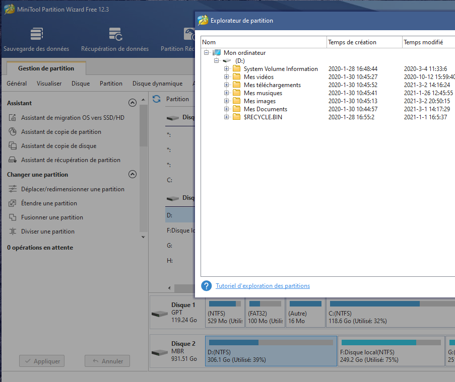Expand the Mes Documents folder node
Viewport: 455px width, 382px height.
pyautogui.click(x=227, y=109)
